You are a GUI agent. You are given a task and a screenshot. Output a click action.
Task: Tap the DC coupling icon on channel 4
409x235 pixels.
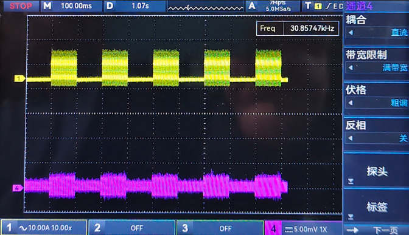[288, 230]
